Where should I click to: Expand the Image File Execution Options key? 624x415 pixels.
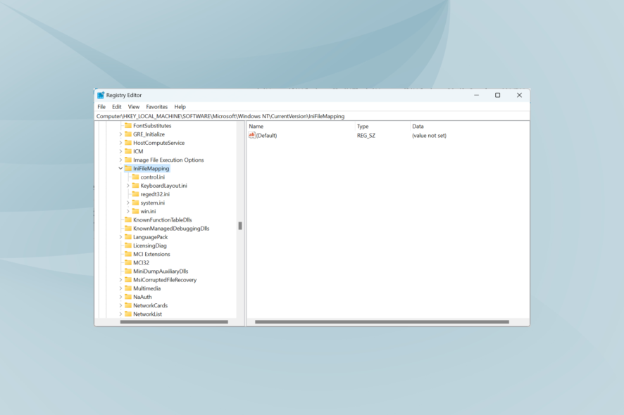[x=120, y=160]
